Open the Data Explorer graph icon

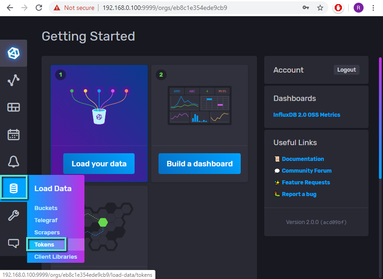tap(14, 80)
